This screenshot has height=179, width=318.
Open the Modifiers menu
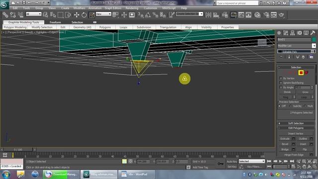tap(79, 8)
